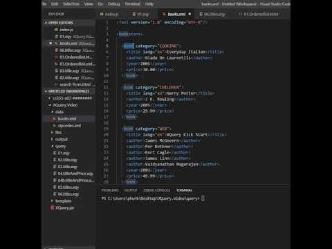
Task: Open search-form.html in Open Editors
Action: pos(75,84)
